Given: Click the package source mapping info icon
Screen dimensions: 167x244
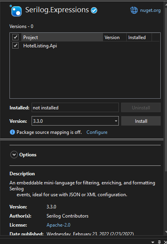Looking at the screenshot, I should point(12,132).
